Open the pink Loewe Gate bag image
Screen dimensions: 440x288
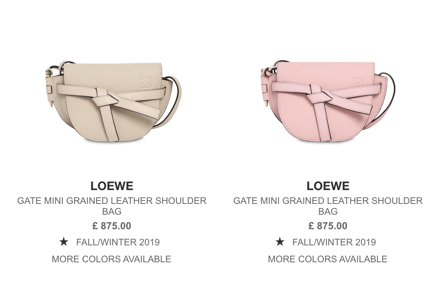tap(328, 101)
